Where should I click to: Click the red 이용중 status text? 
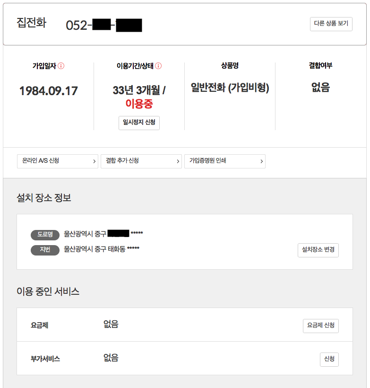(139, 104)
